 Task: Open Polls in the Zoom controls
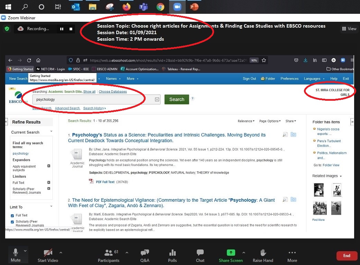click(172, 255)
